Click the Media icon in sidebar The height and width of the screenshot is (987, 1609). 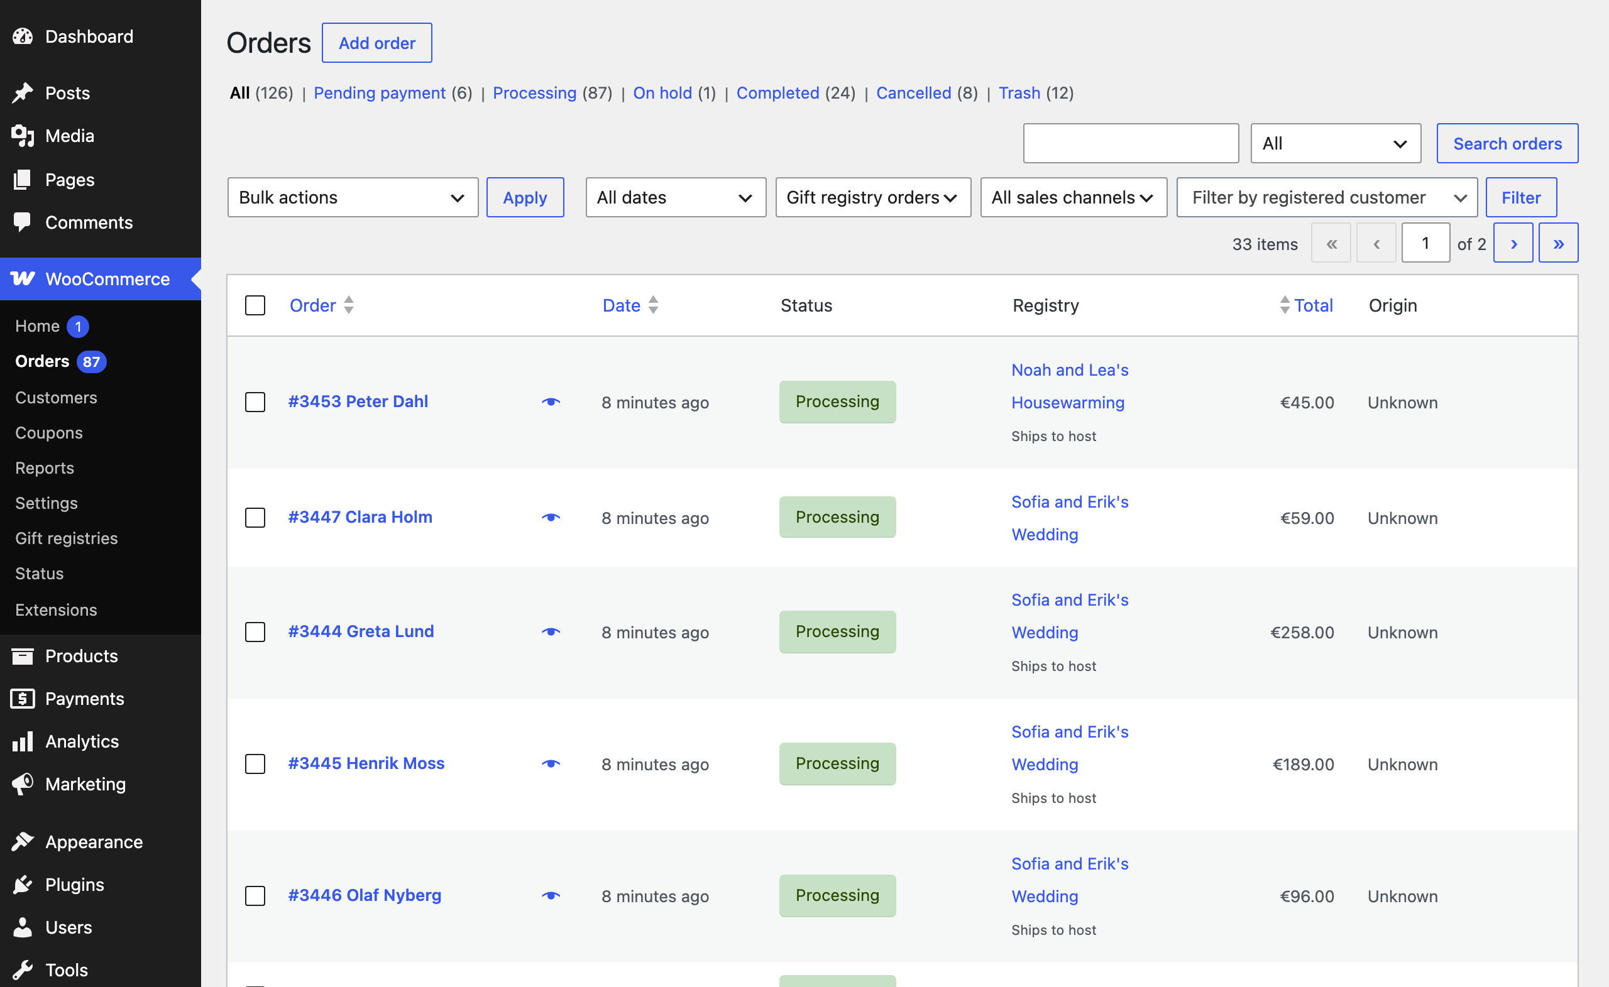tap(23, 136)
